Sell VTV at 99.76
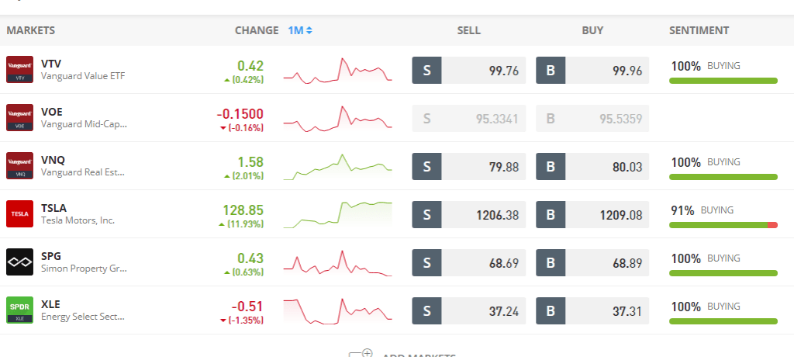This screenshot has width=794, height=357. tap(469, 70)
